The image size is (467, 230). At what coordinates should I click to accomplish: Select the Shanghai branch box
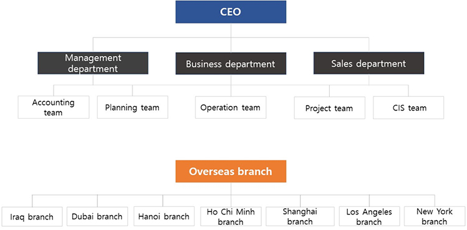pos(301,217)
